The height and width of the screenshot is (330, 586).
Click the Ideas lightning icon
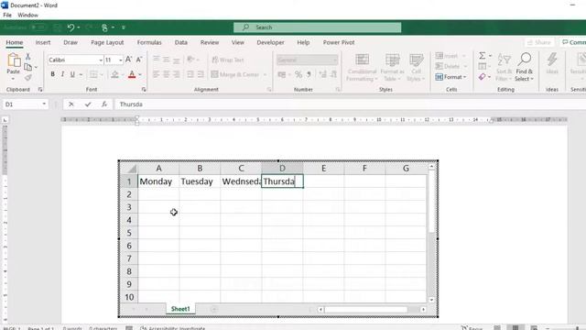pos(552,63)
